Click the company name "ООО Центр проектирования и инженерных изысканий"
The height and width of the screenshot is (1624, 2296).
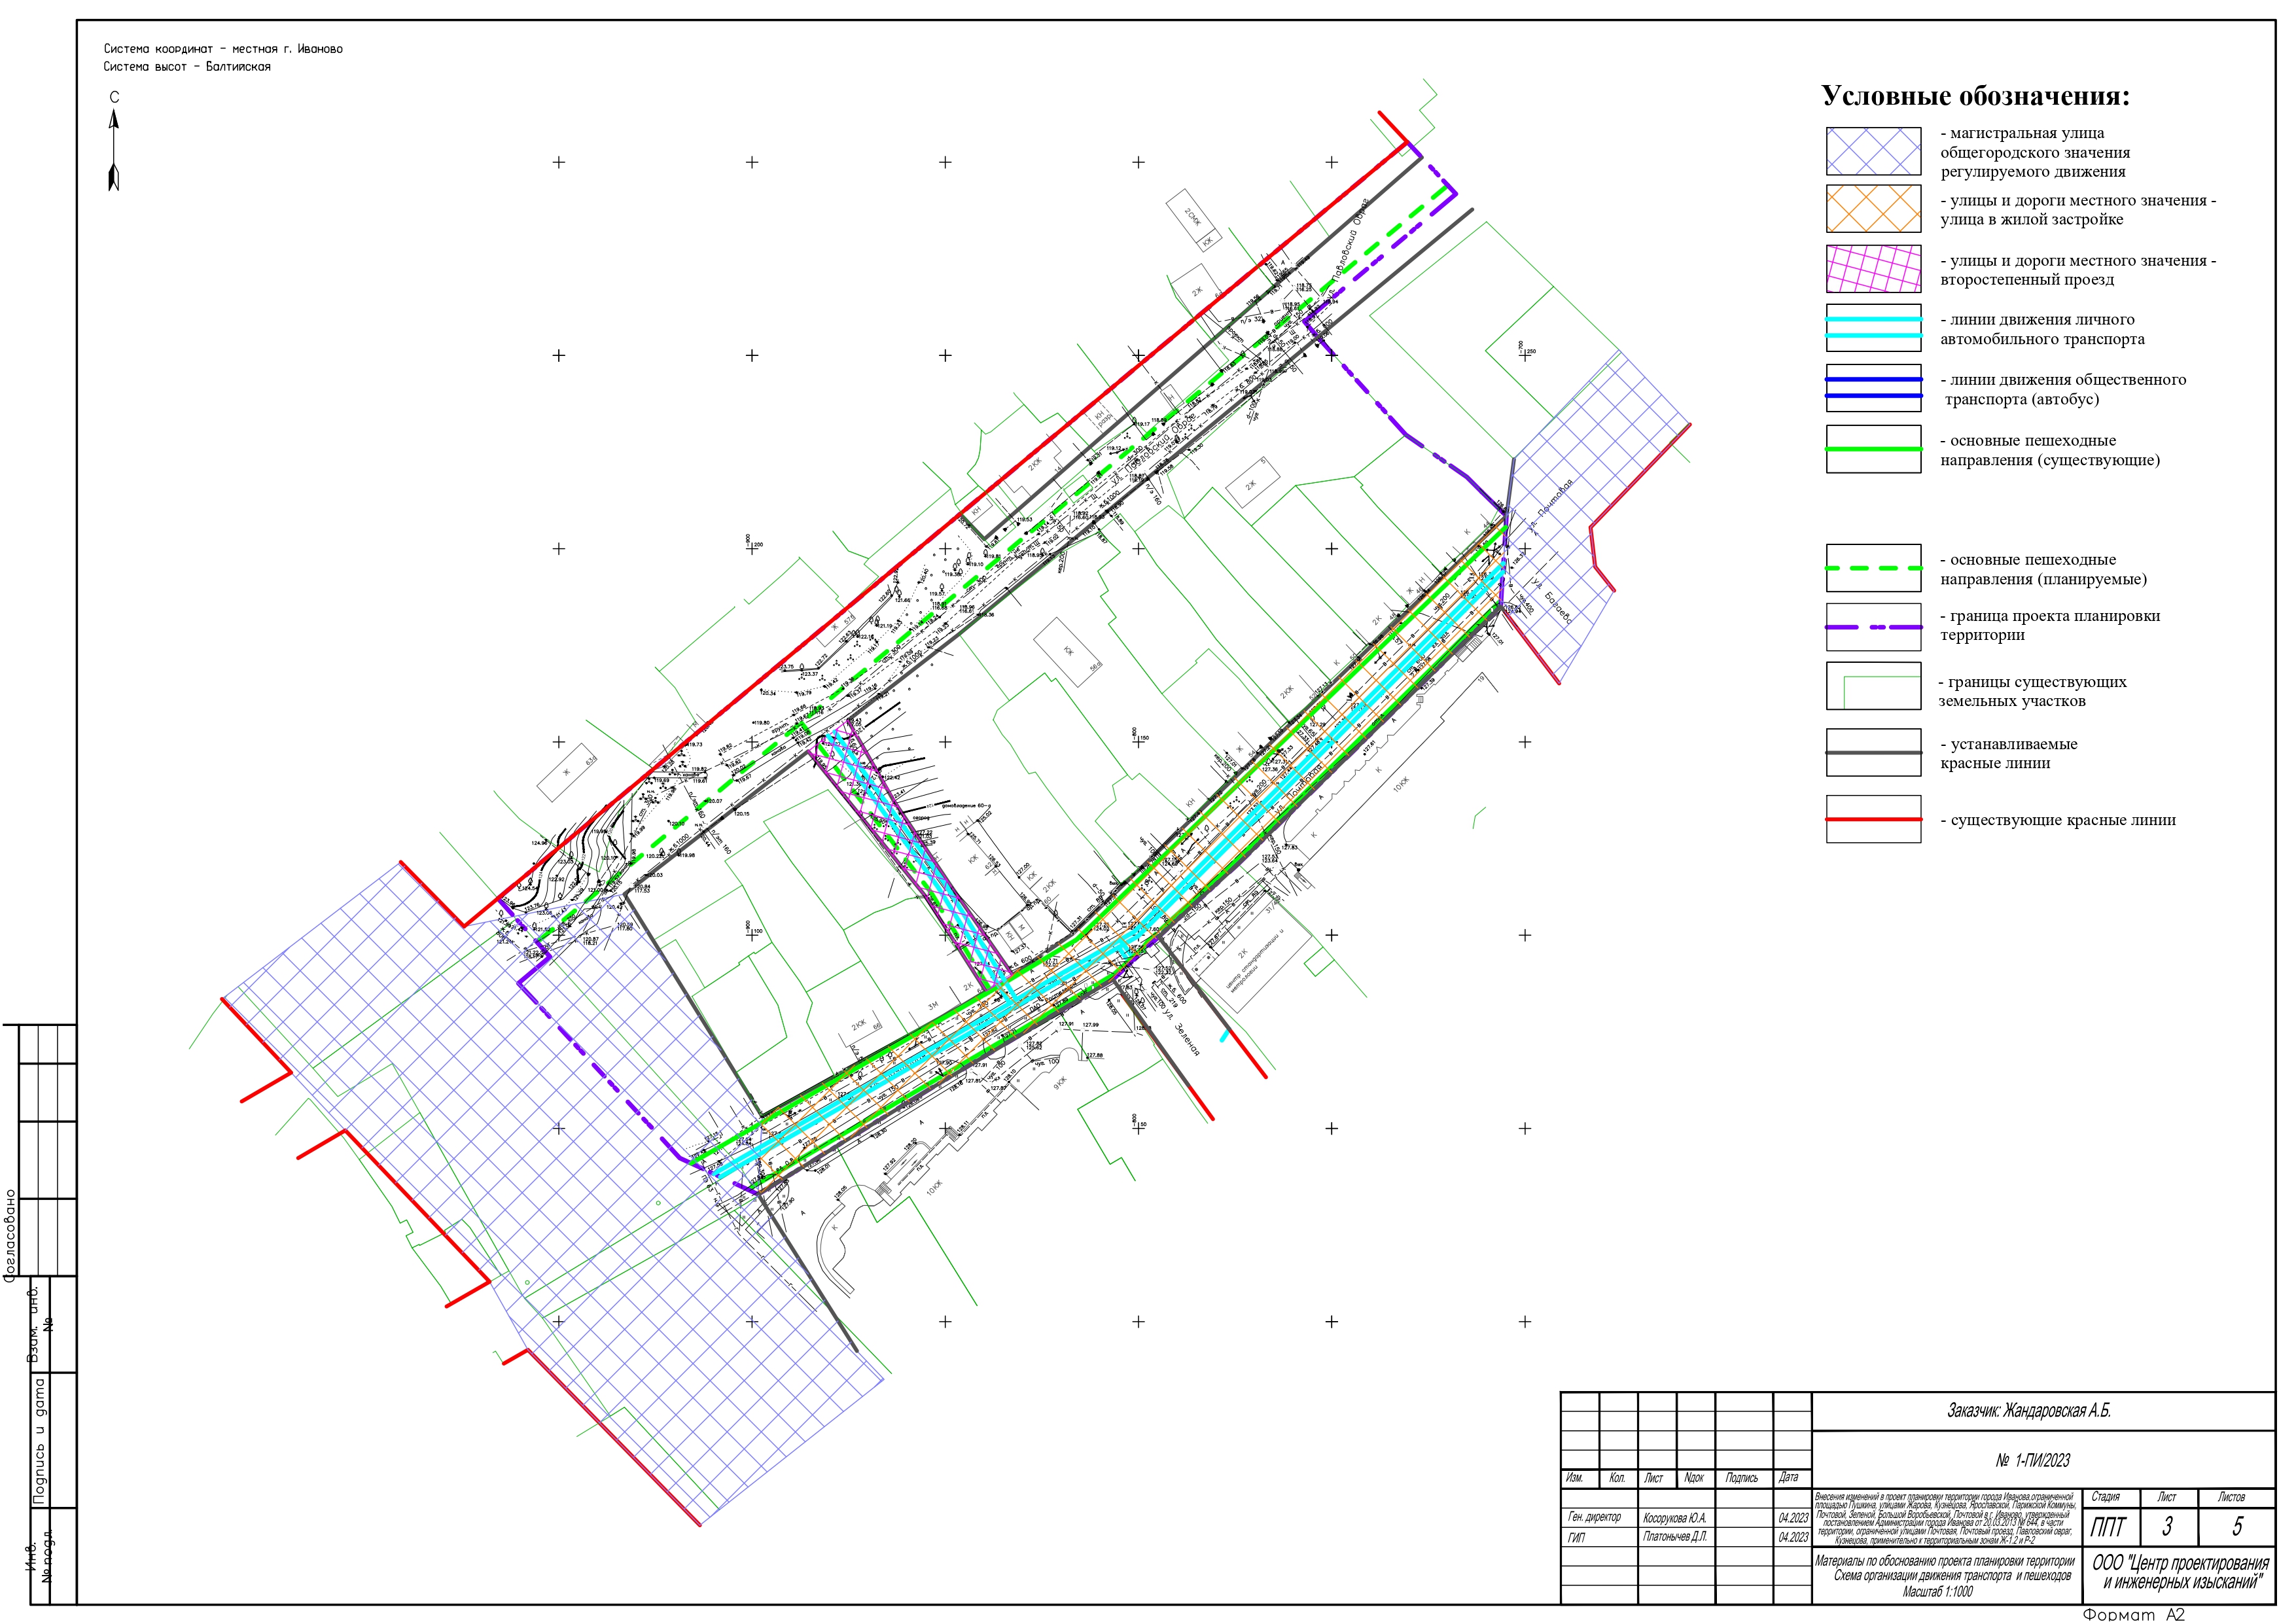click(x=2181, y=1572)
